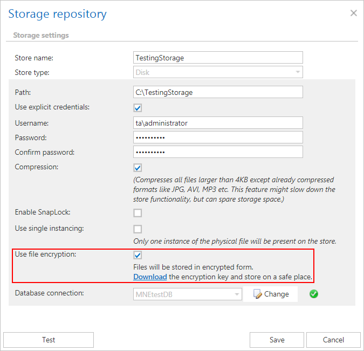Click the Confirm password field
The width and height of the screenshot is (364, 351).
coord(218,152)
